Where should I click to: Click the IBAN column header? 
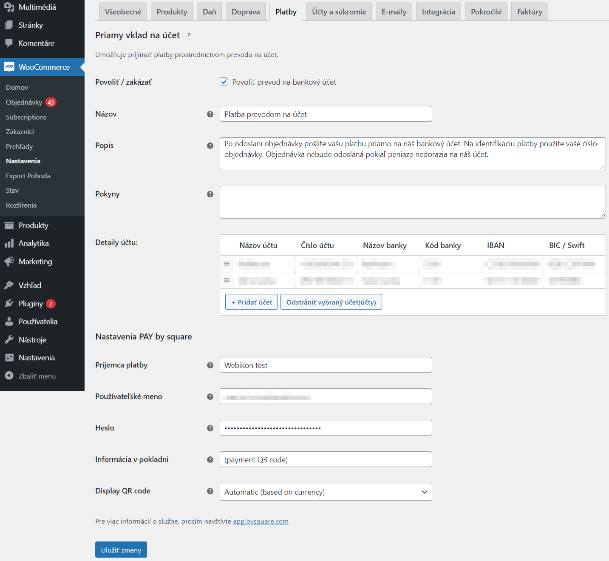click(496, 245)
